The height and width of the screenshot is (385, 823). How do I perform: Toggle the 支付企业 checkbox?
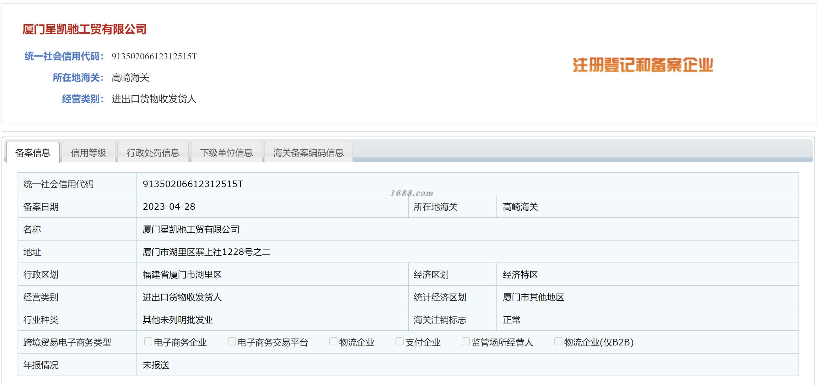point(399,342)
